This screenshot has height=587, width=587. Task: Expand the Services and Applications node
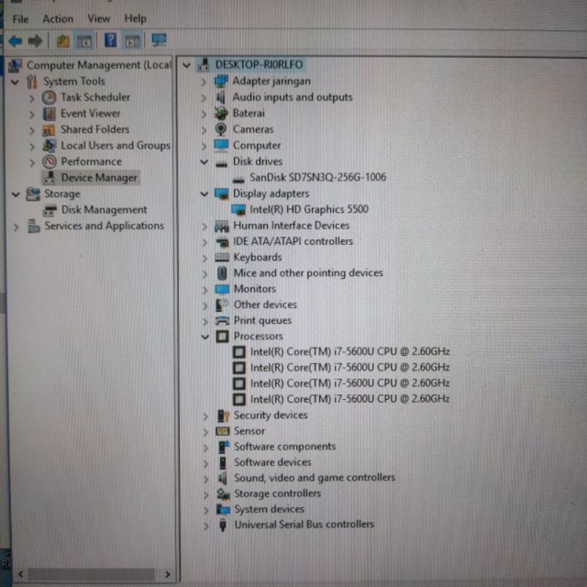(x=15, y=227)
